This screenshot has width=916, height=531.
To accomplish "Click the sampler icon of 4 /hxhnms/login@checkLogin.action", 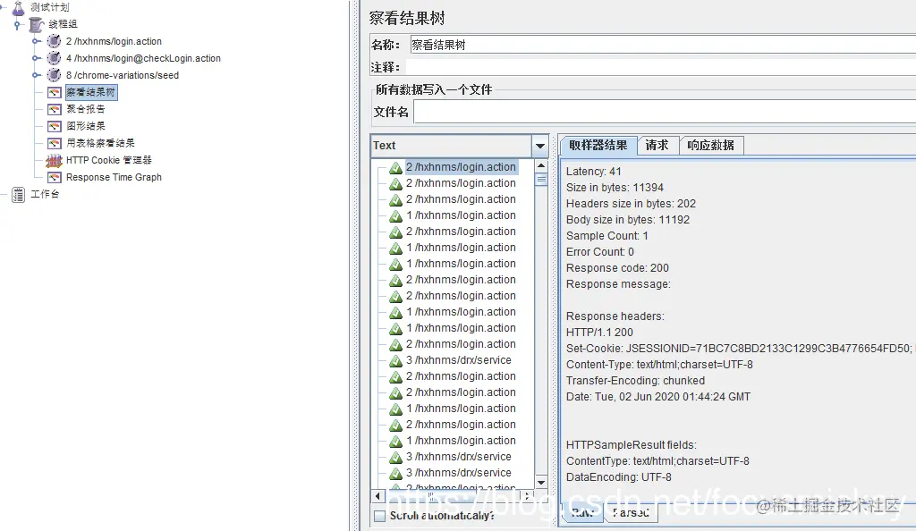I will (x=54, y=58).
